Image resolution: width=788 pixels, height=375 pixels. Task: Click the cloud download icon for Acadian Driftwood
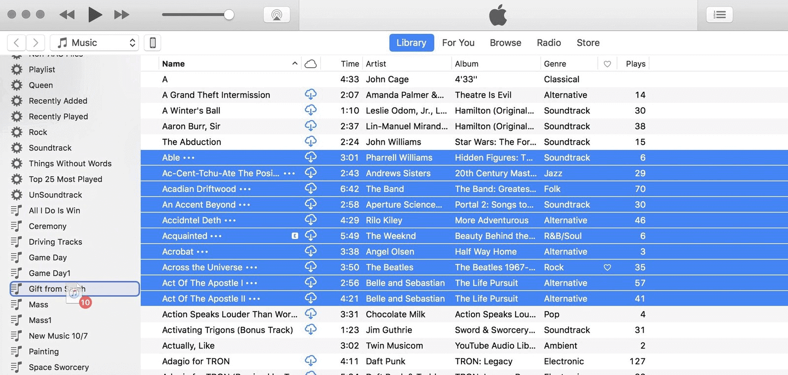point(311,188)
